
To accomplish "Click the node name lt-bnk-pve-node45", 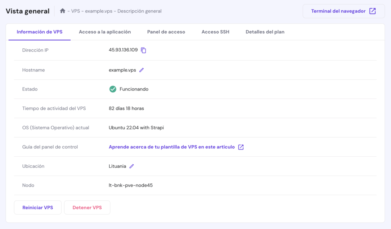I will [131, 185].
